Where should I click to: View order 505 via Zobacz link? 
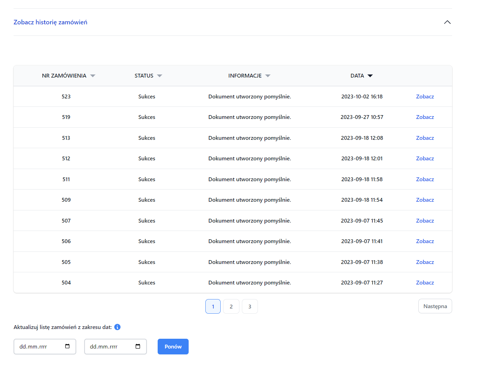(x=425, y=262)
